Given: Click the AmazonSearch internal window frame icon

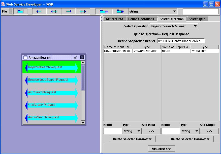Looking at the screenshot, I should 25,57.
